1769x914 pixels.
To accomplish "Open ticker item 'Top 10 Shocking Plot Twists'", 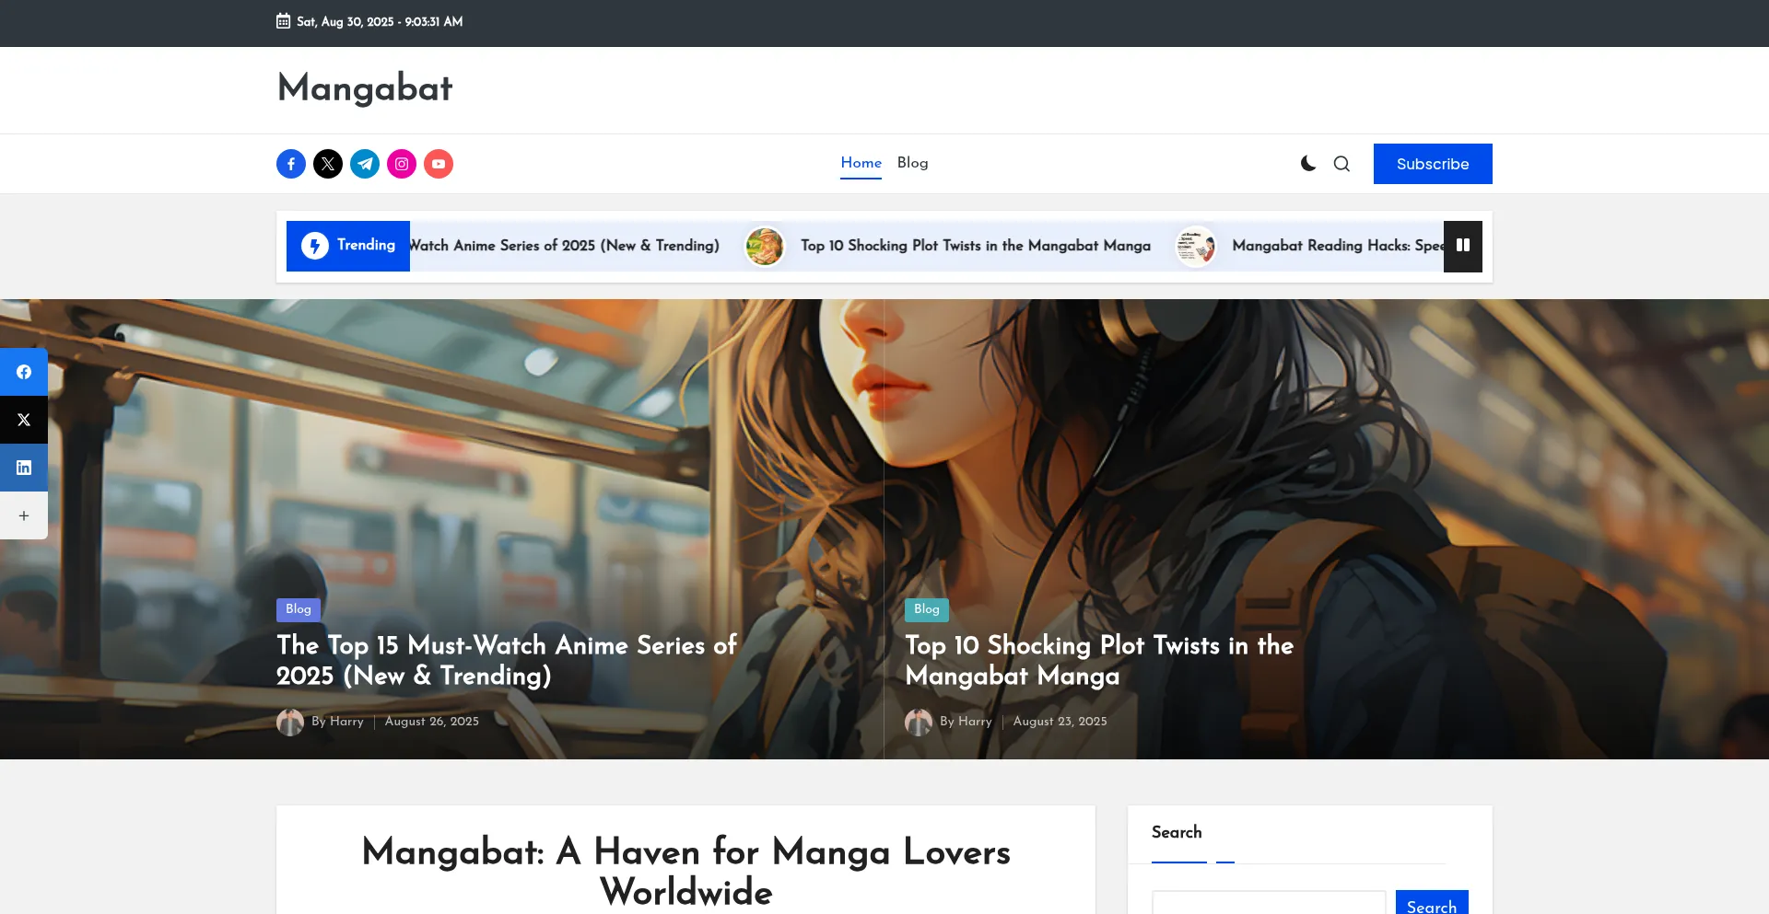I will 976,246.
